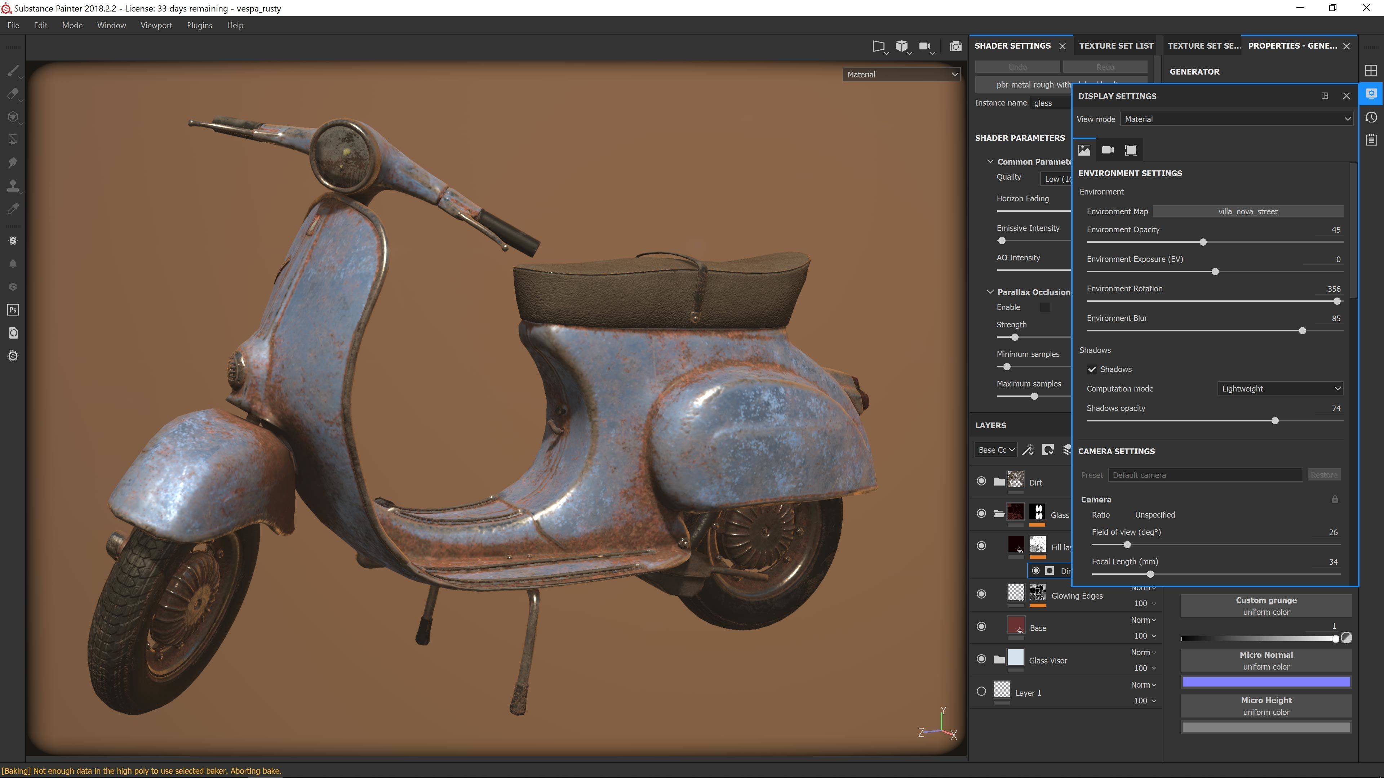Switch to Camera settings video icon
This screenshot has width=1384, height=778.
[1108, 150]
